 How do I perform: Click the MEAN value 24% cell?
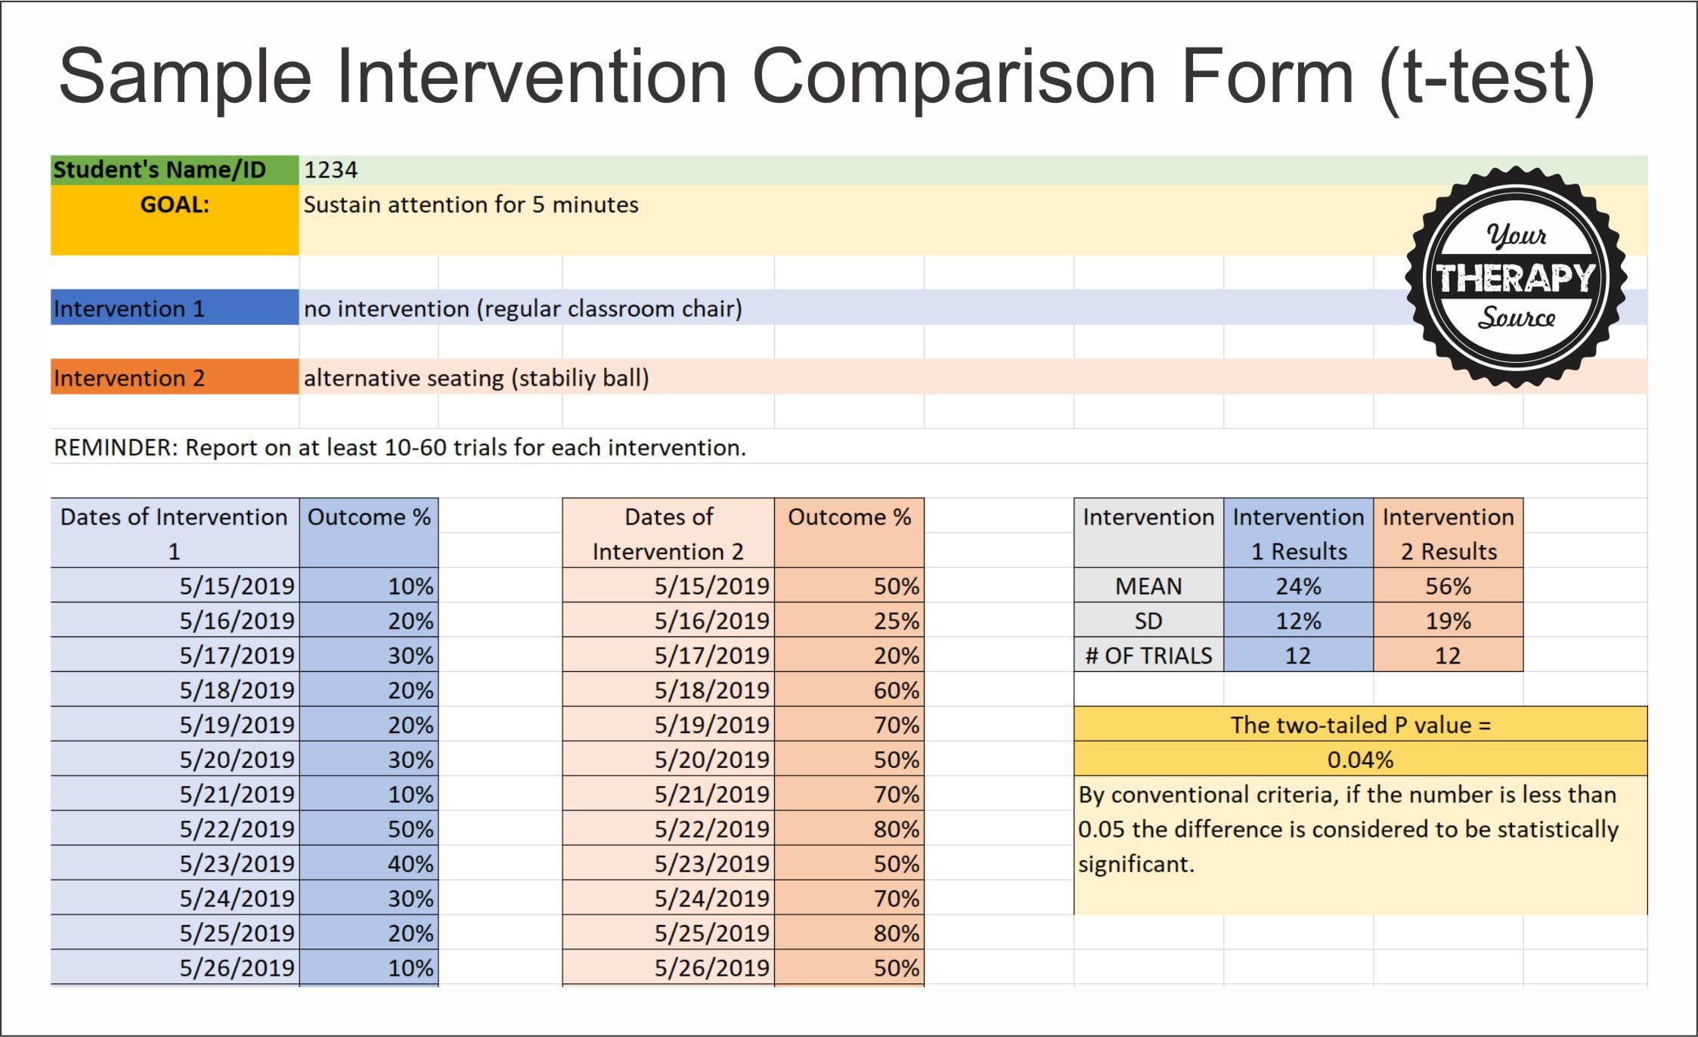pyautogui.click(x=1298, y=585)
